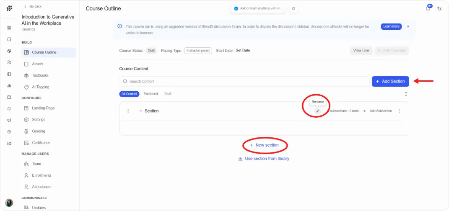This screenshot has width=449, height=211.
Task: Click the user profile avatar
Action: [9, 203]
